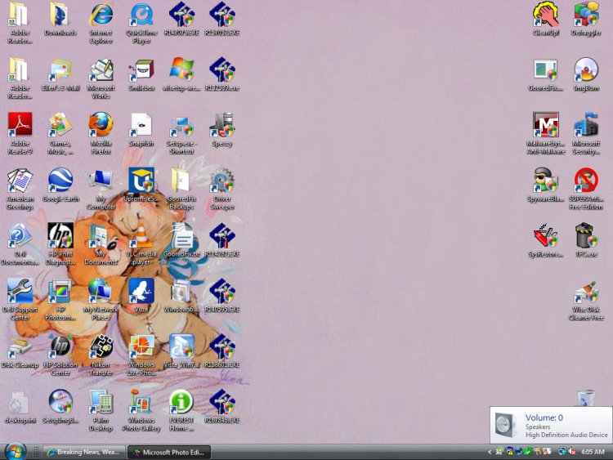Viewport: 613px width, 460px height.
Task: Open the SetupImgB... installer icon
Action: tap(60, 407)
